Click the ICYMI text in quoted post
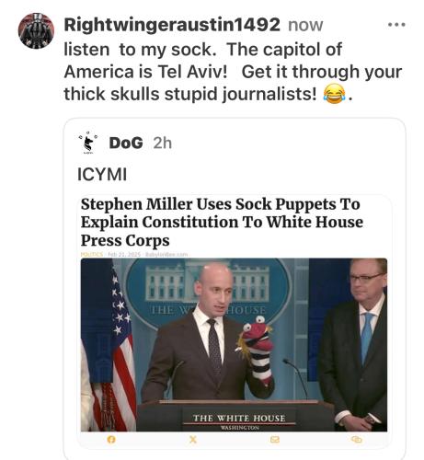 [102, 175]
